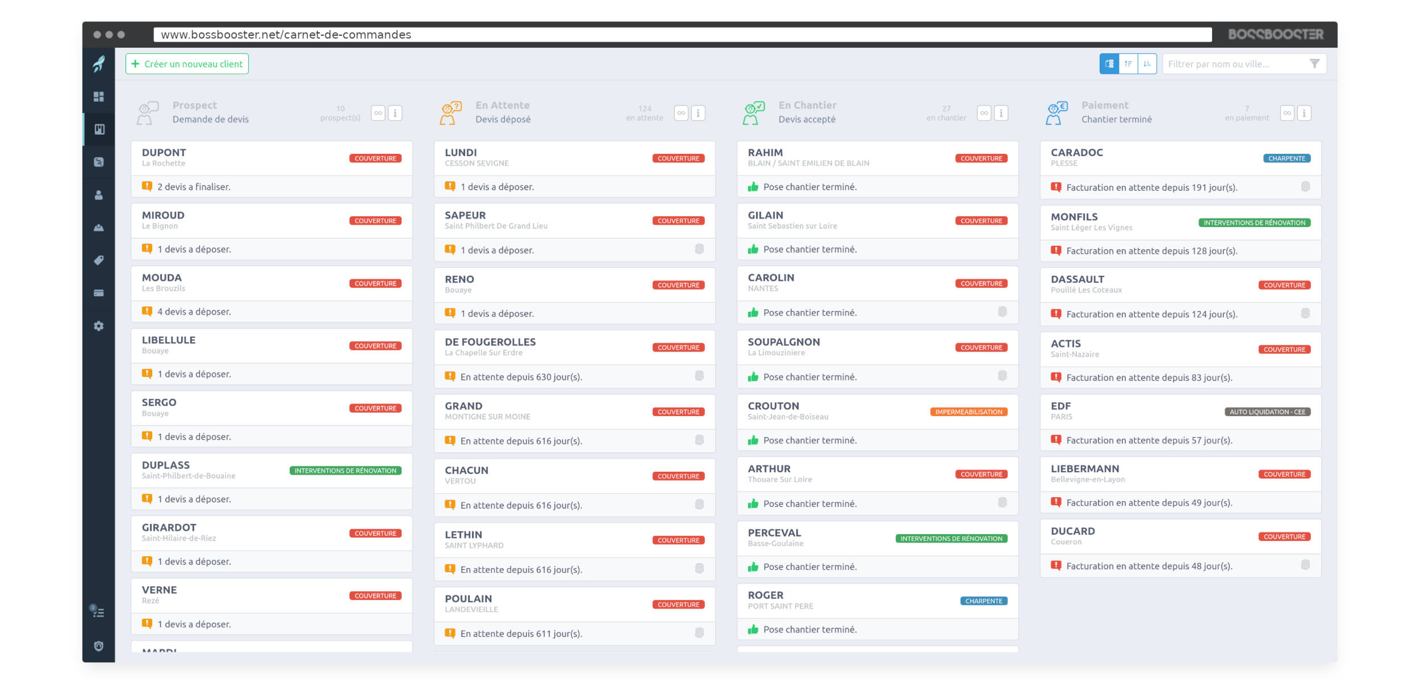Click the red alert icon on MONFILS card
1420x684 pixels.
1056,250
